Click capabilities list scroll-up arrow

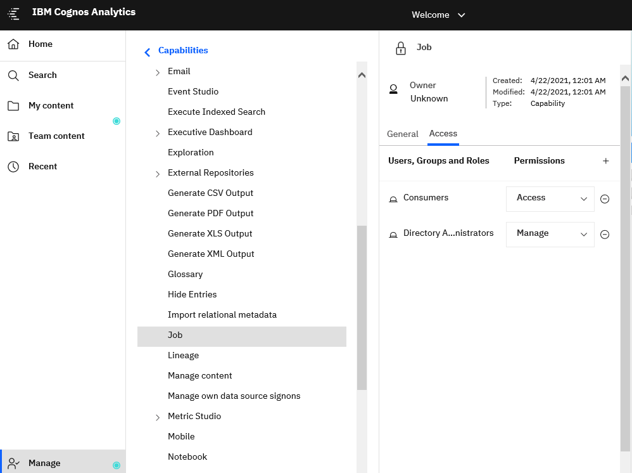point(362,75)
